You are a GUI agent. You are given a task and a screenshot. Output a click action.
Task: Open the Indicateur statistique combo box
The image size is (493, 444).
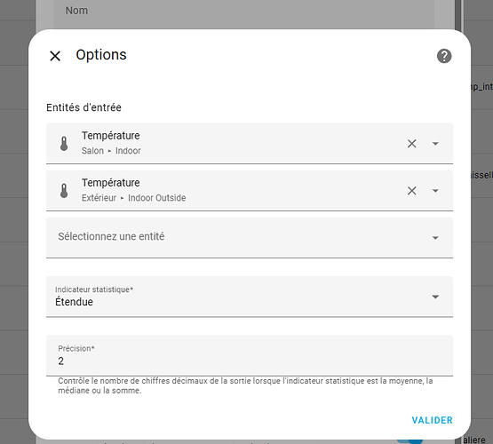click(x=250, y=297)
